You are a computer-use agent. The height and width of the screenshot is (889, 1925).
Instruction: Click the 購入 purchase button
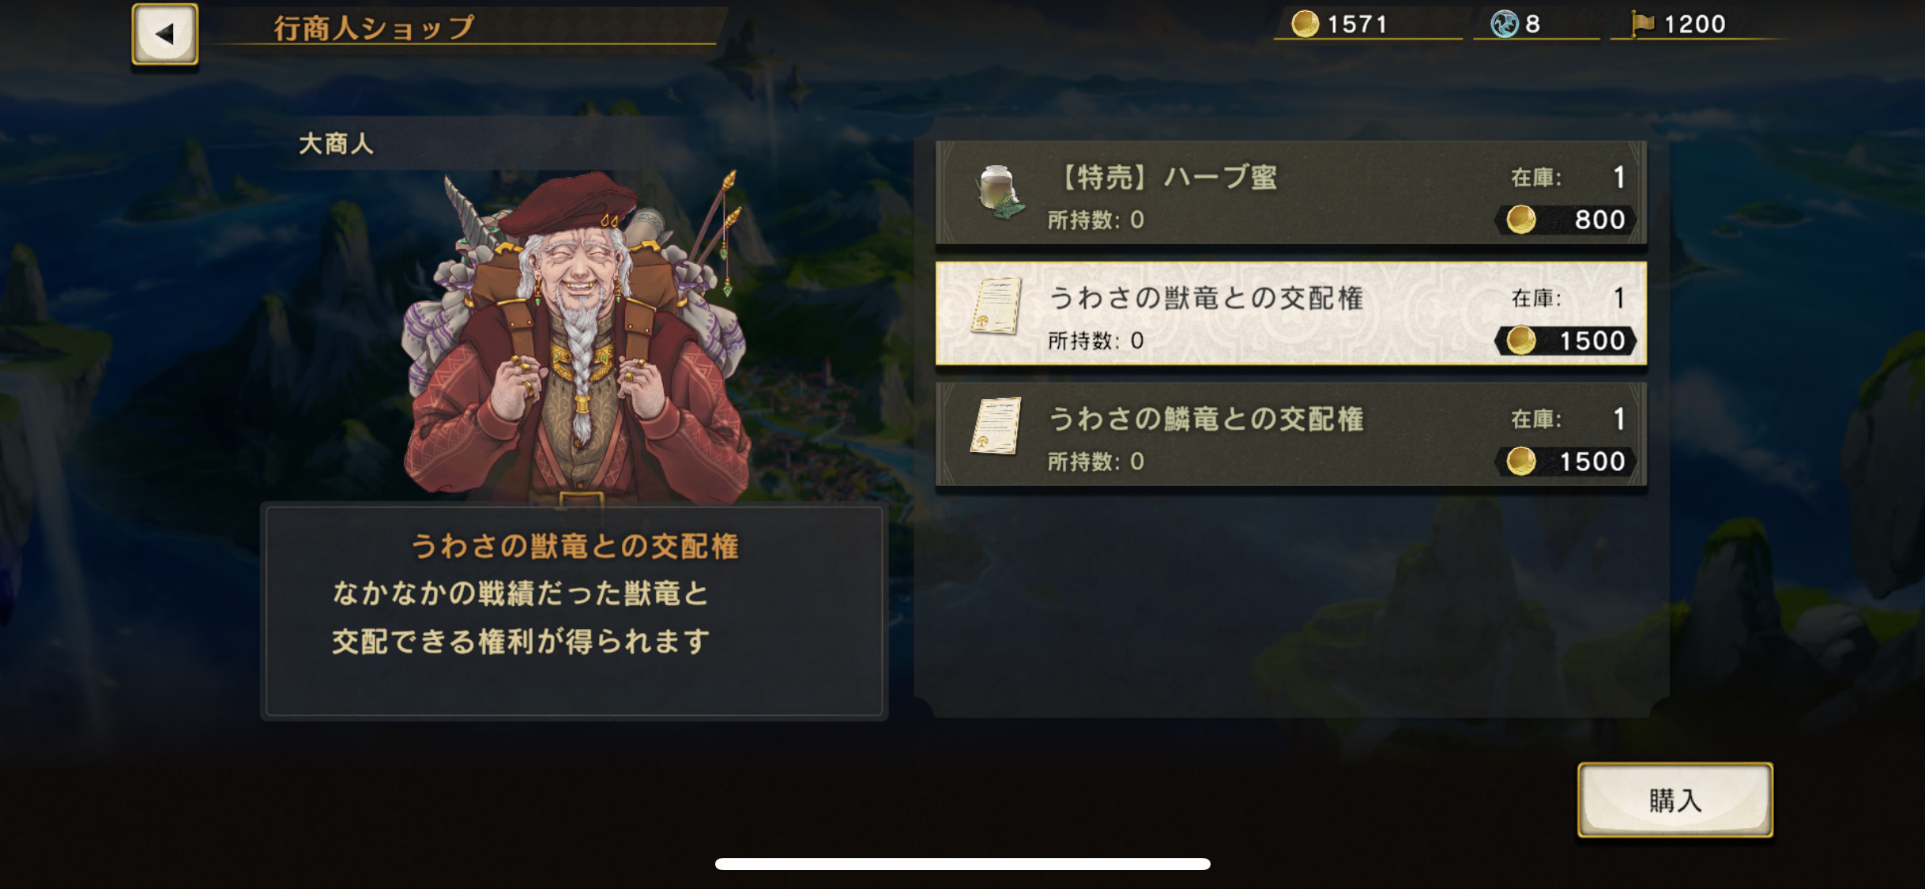[1674, 800]
